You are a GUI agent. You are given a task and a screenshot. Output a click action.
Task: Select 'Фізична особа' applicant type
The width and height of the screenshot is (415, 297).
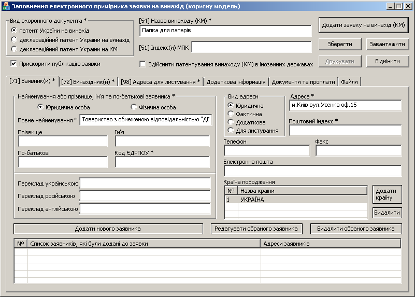click(x=134, y=107)
